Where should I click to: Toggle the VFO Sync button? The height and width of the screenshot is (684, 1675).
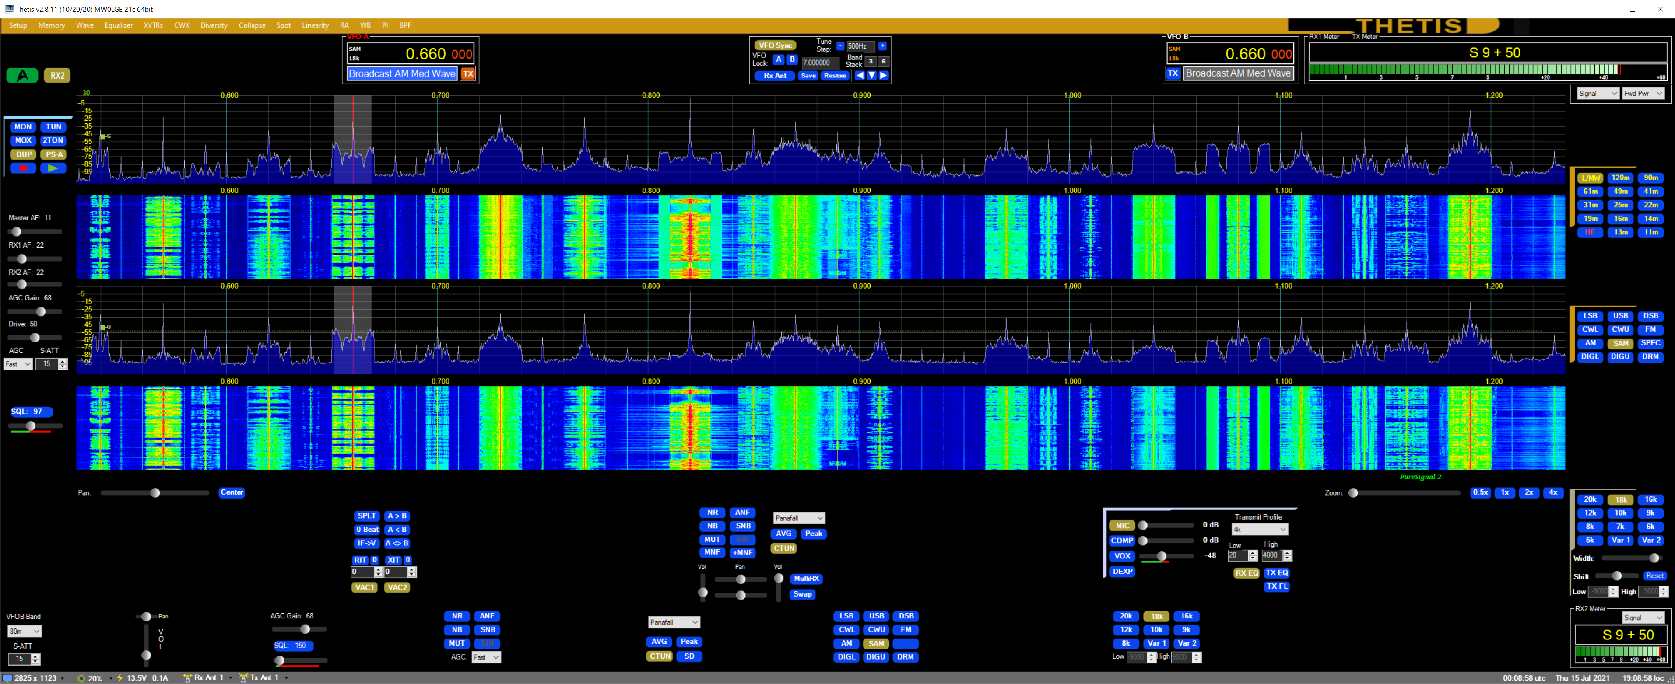point(775,45)
